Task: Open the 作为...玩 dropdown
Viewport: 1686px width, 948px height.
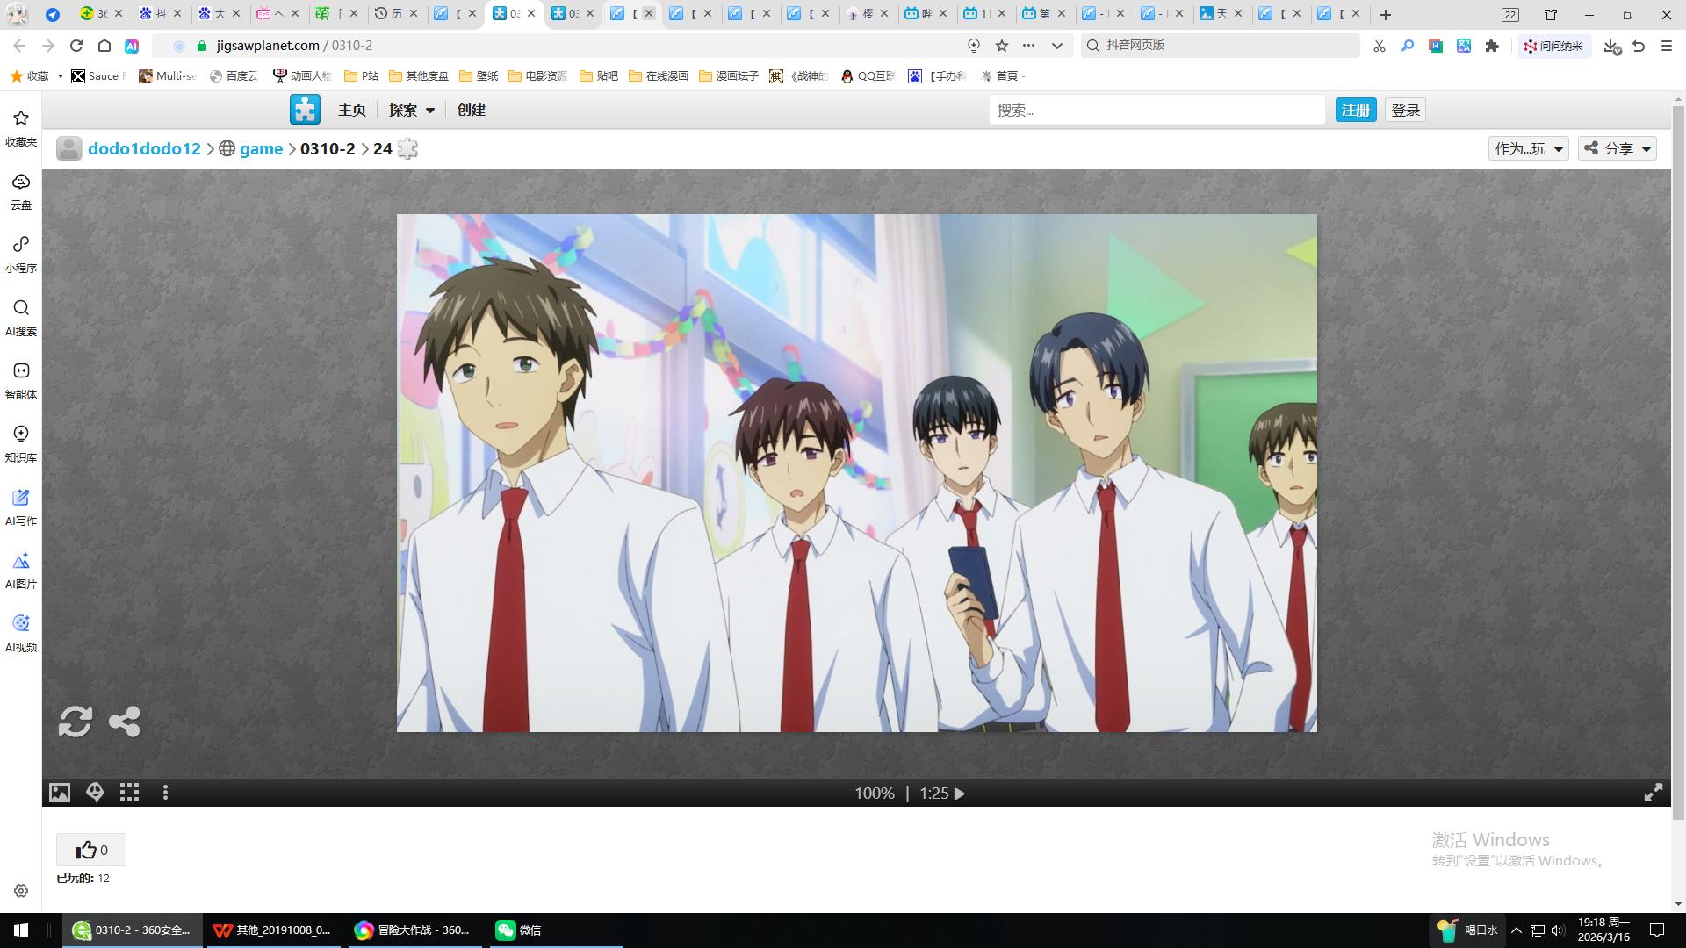Action: coord(1528,148)
